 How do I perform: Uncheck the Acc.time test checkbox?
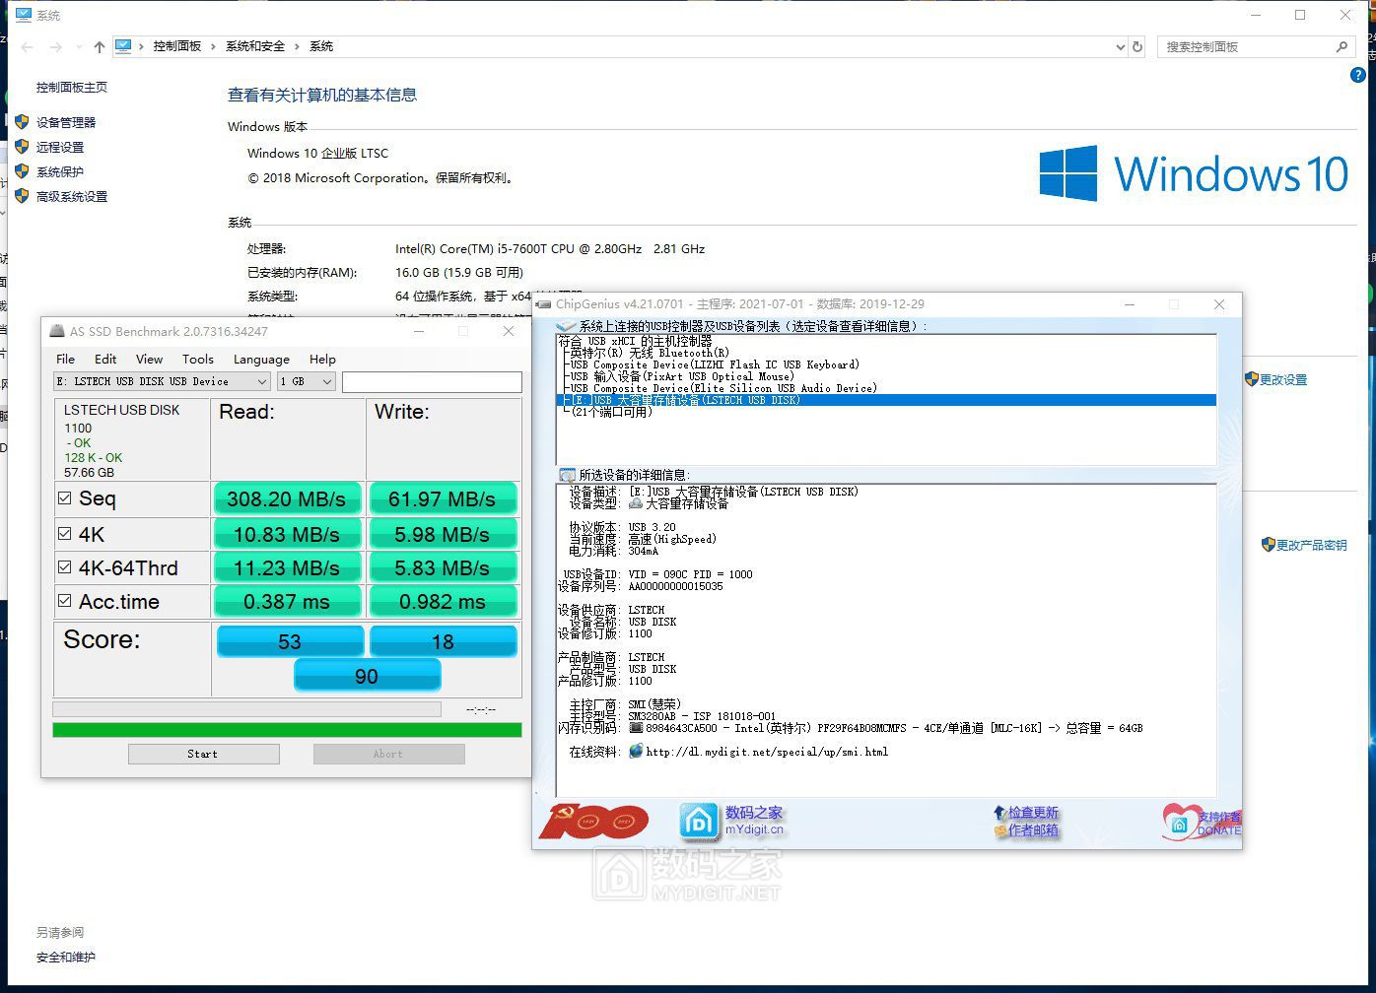click(65, 600)
